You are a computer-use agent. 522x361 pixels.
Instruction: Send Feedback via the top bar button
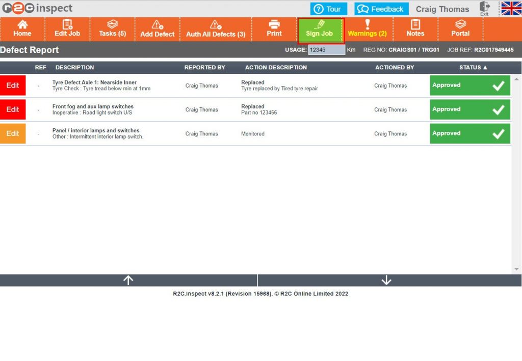pyautogui.click(x=381, y=8)
